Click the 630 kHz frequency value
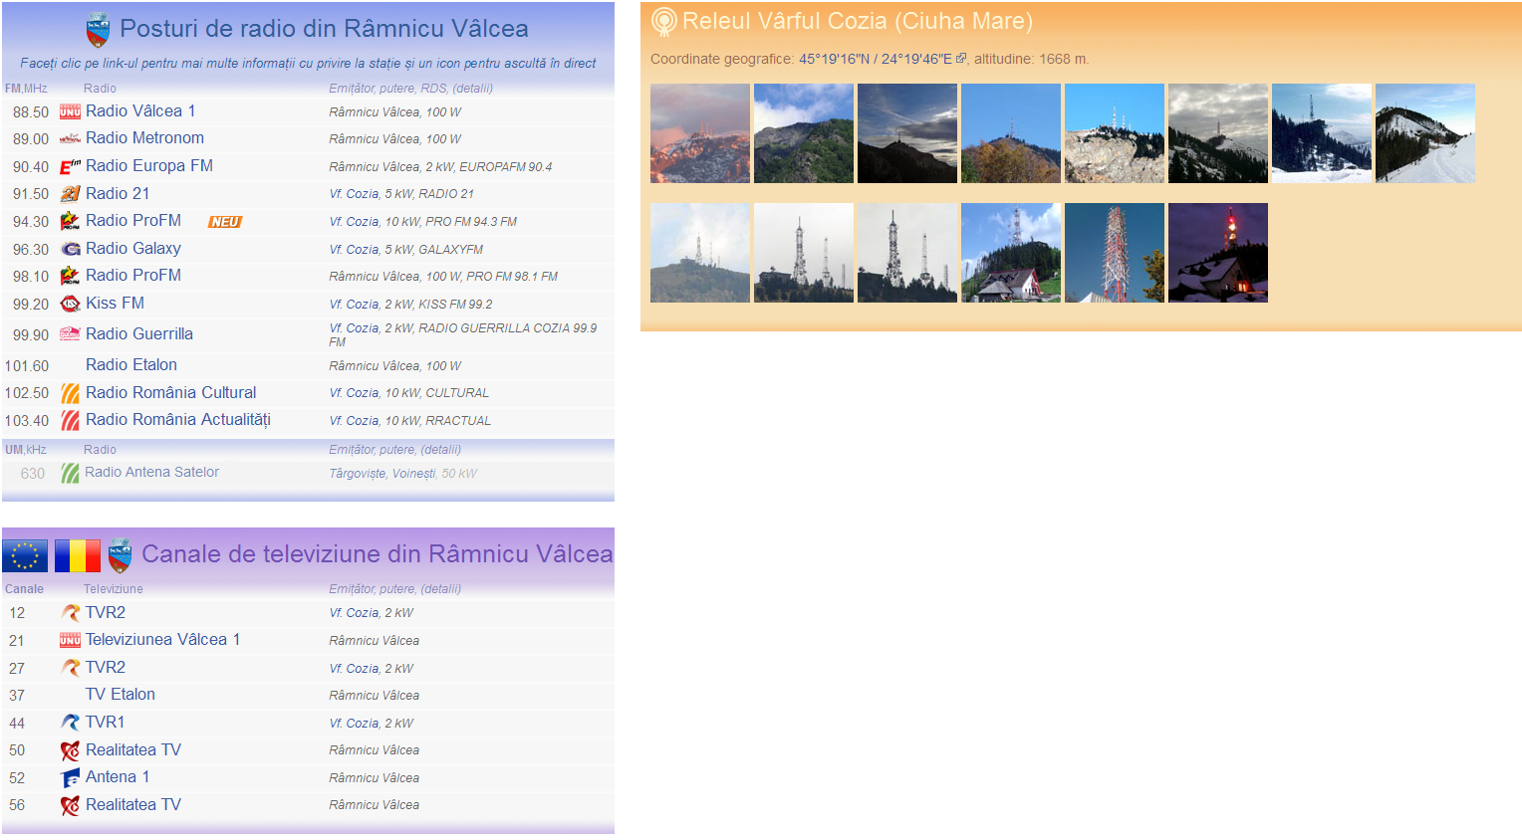The height and width of the screenshot is (840, 1522). 33,474
